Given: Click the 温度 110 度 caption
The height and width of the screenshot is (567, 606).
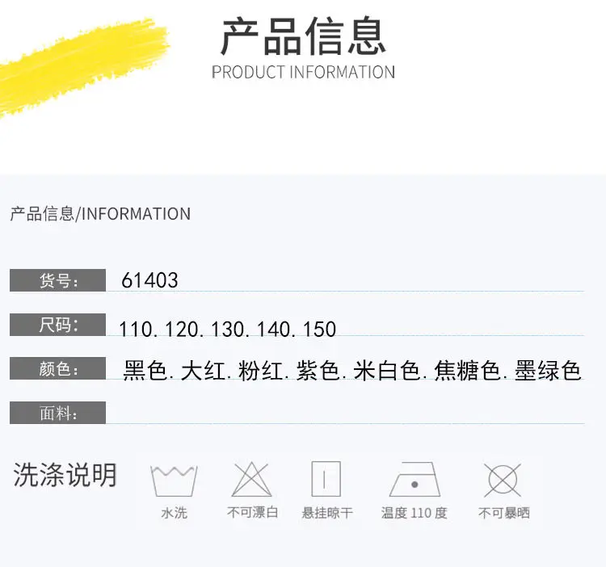Looking at the screenshot, I should coord(414,513).
